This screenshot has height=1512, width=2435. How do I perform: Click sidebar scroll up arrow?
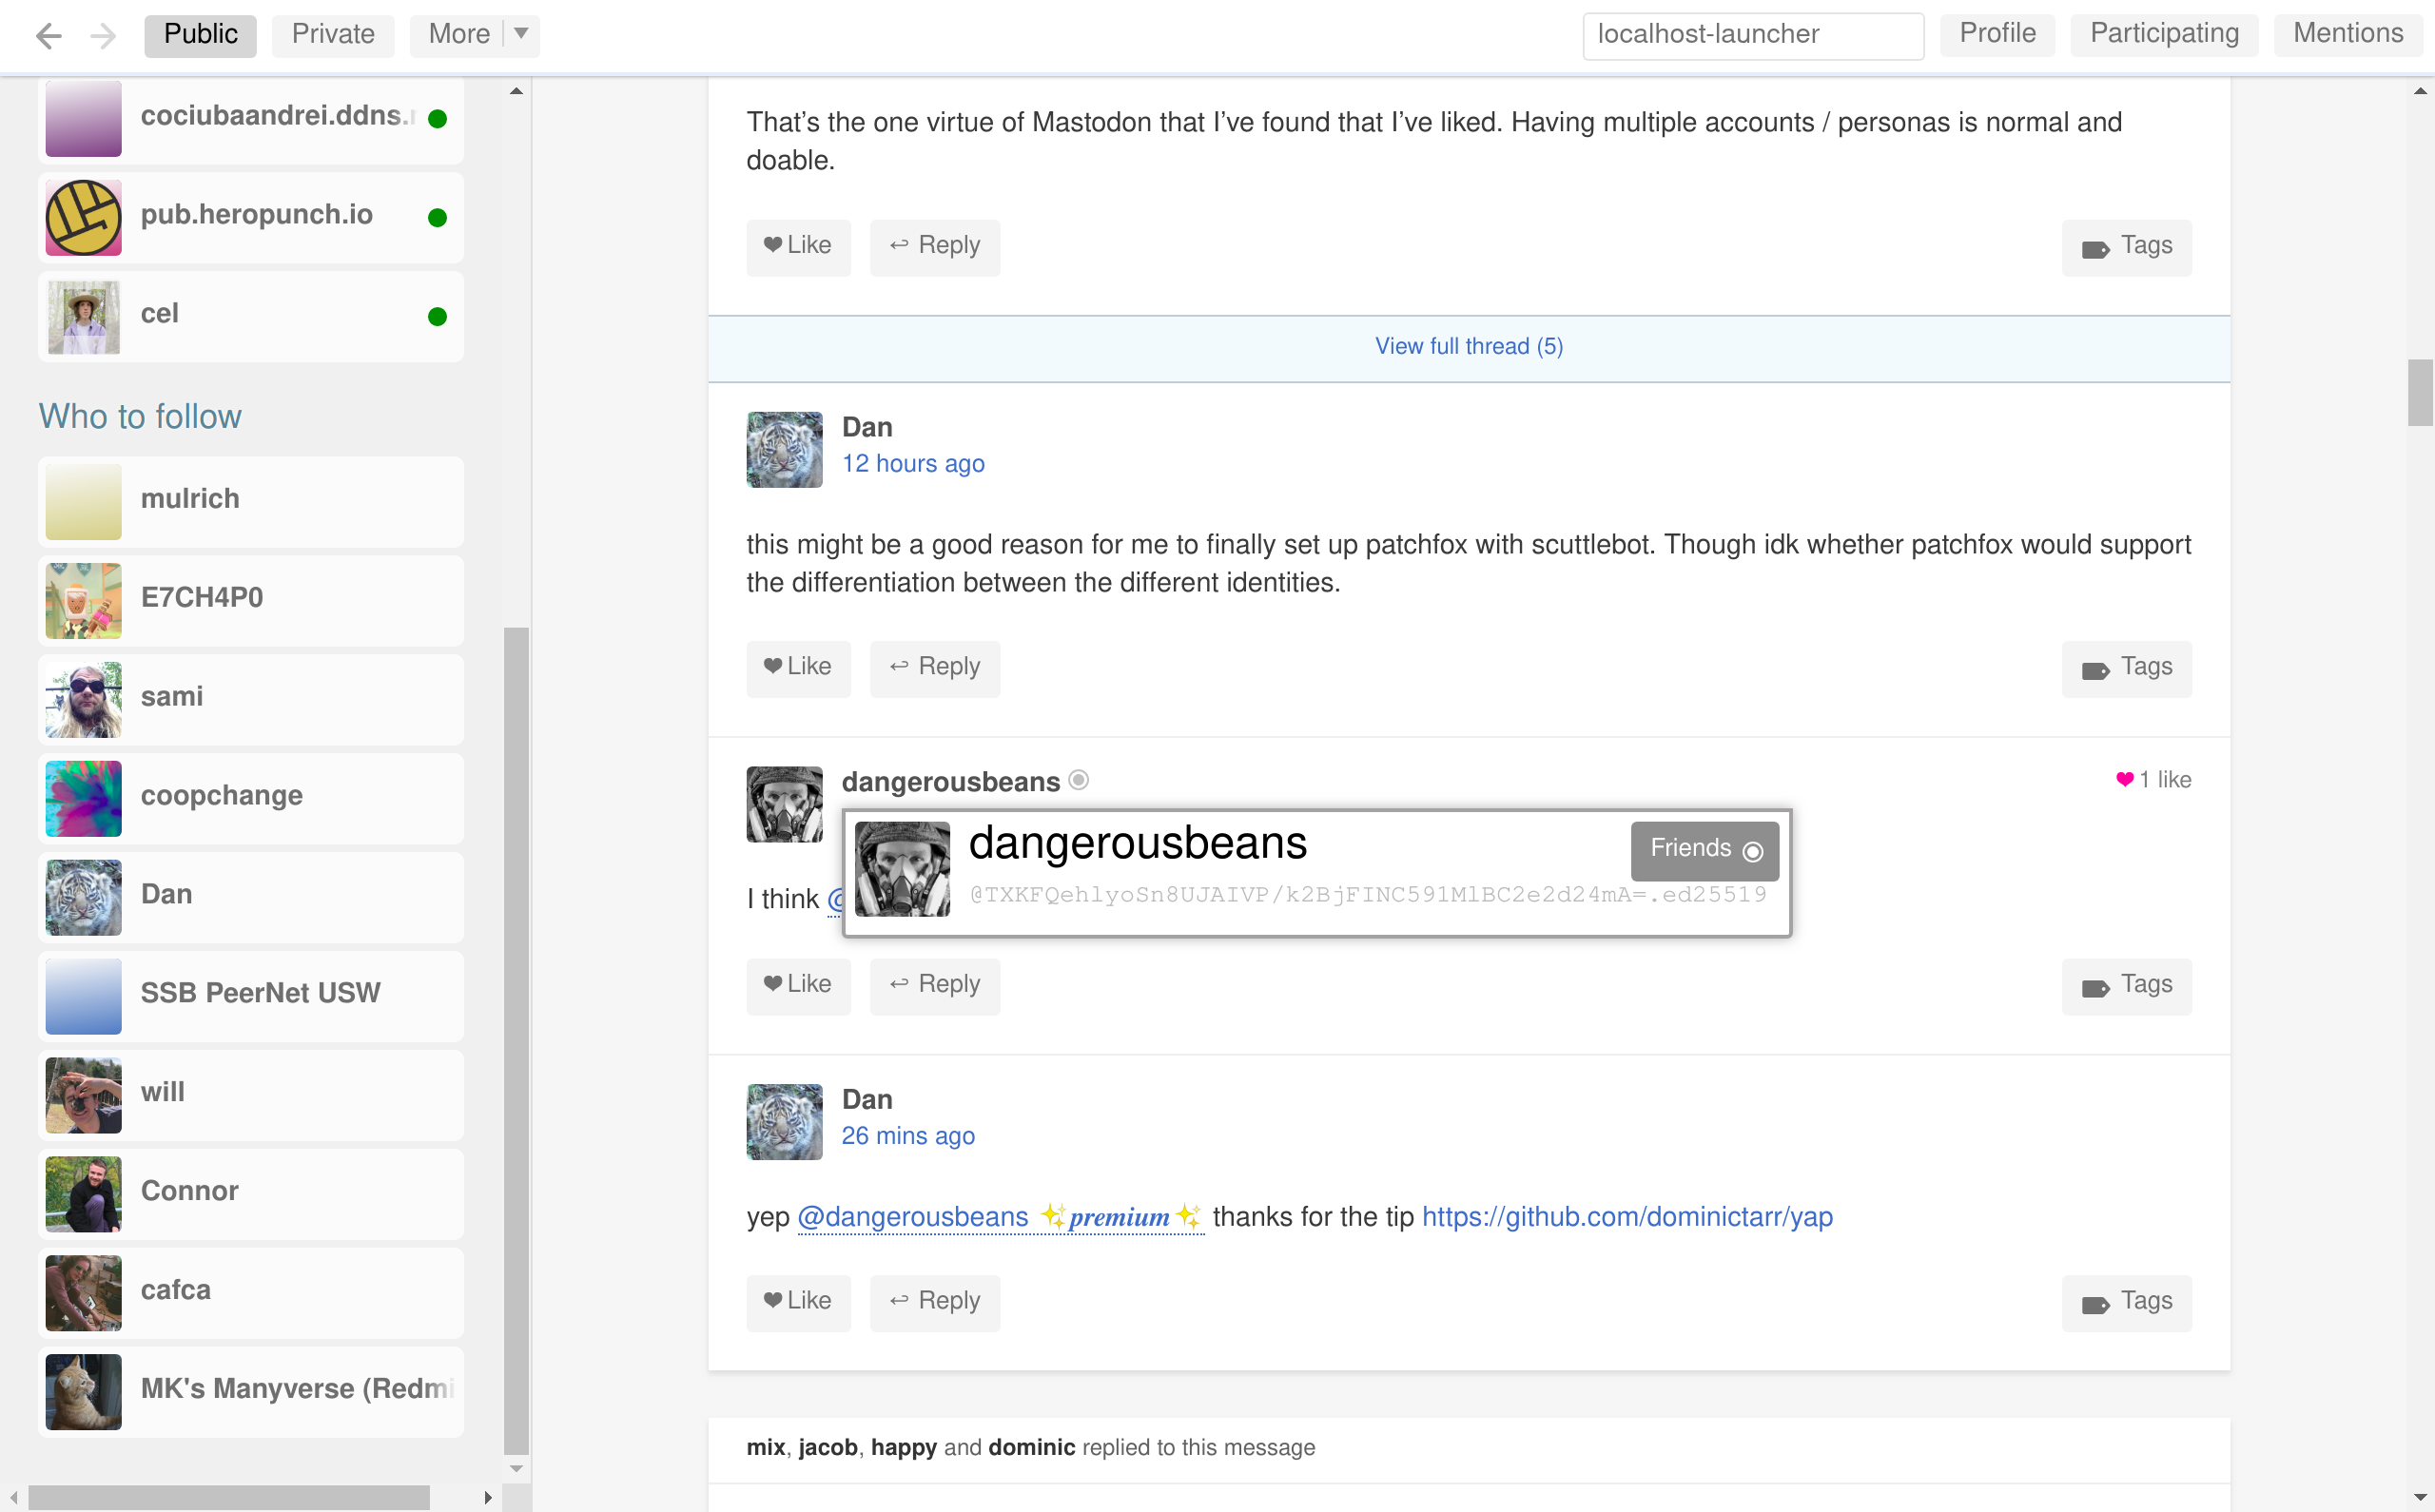click(x=516, y=91)
